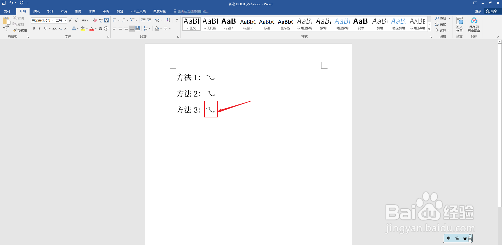Viewport: 502px width, 245px height.
Task: Switch to the Insert (插入) tab
Action: point(36,11)
